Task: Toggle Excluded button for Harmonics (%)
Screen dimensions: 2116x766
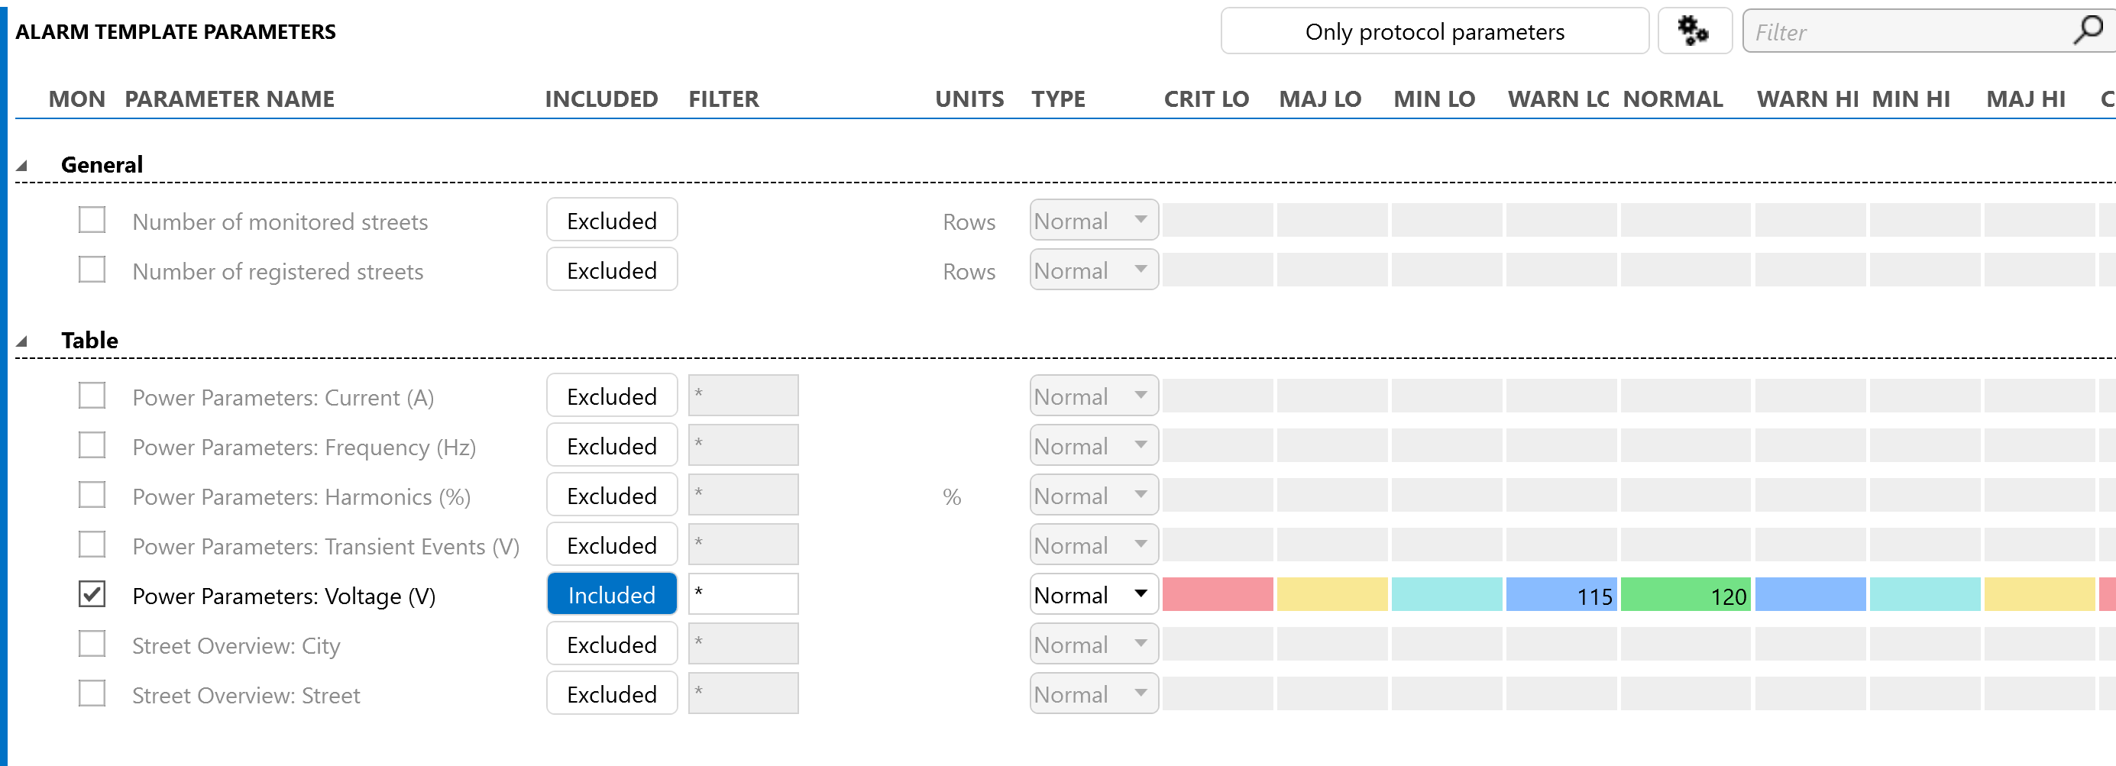Action: pyautogui.click(x=612, y=495)
